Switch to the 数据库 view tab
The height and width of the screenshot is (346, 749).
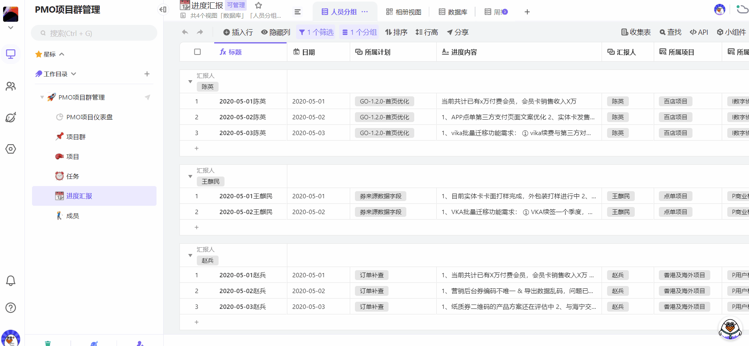[453, 12]
